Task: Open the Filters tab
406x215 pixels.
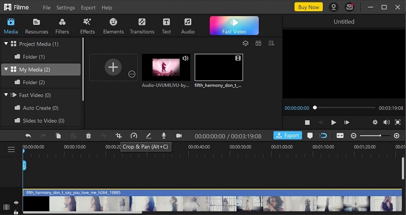Action: click(62, 26)
